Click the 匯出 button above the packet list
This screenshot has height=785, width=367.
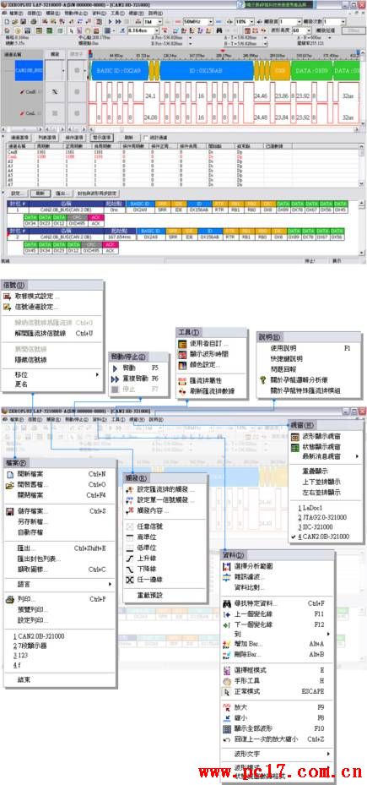point(61,193)
